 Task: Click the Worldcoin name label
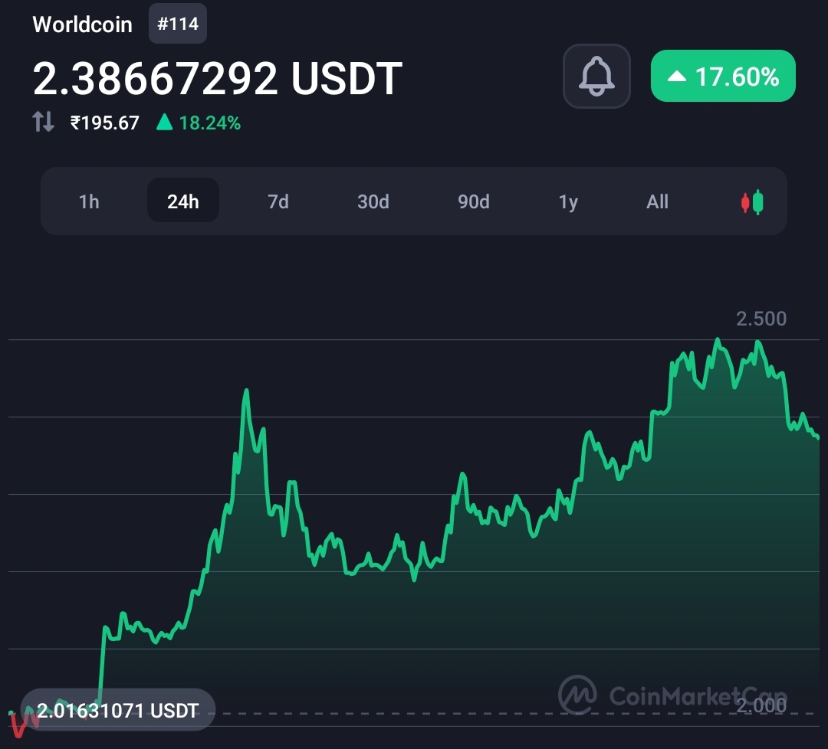(x=82, y=25)
